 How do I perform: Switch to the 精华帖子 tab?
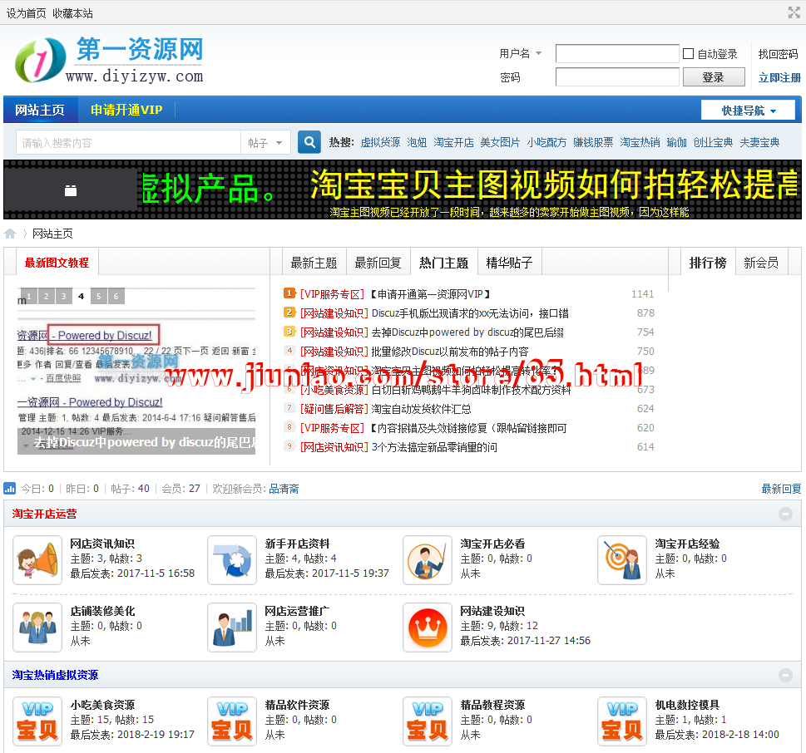pos(509,263)
